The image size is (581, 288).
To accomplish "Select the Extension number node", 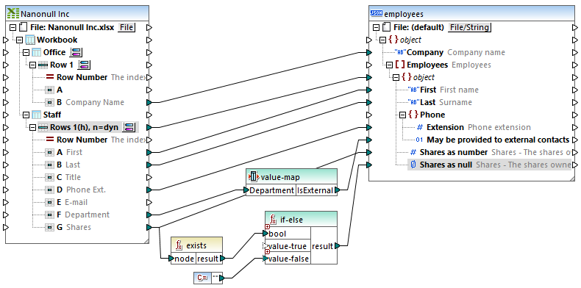I will [473, 127].
